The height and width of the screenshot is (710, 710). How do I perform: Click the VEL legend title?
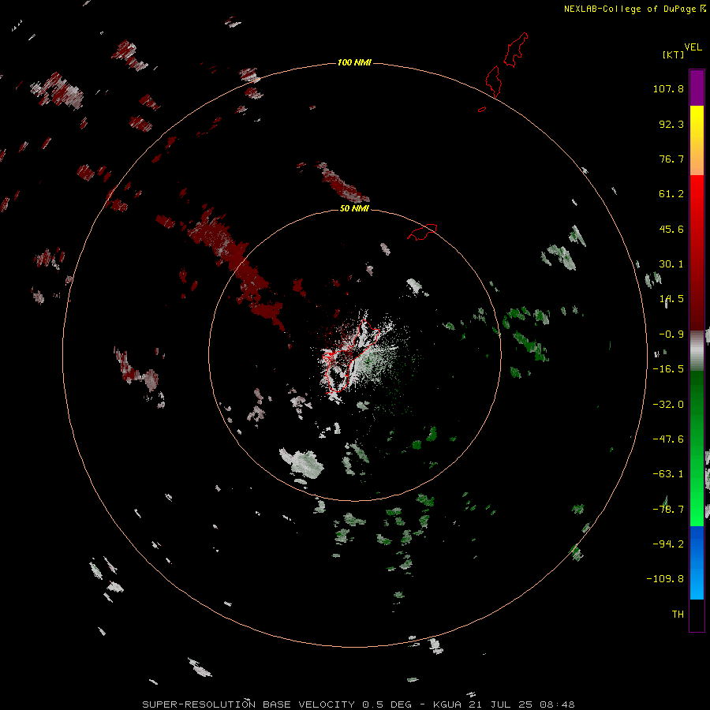(693, 47)
